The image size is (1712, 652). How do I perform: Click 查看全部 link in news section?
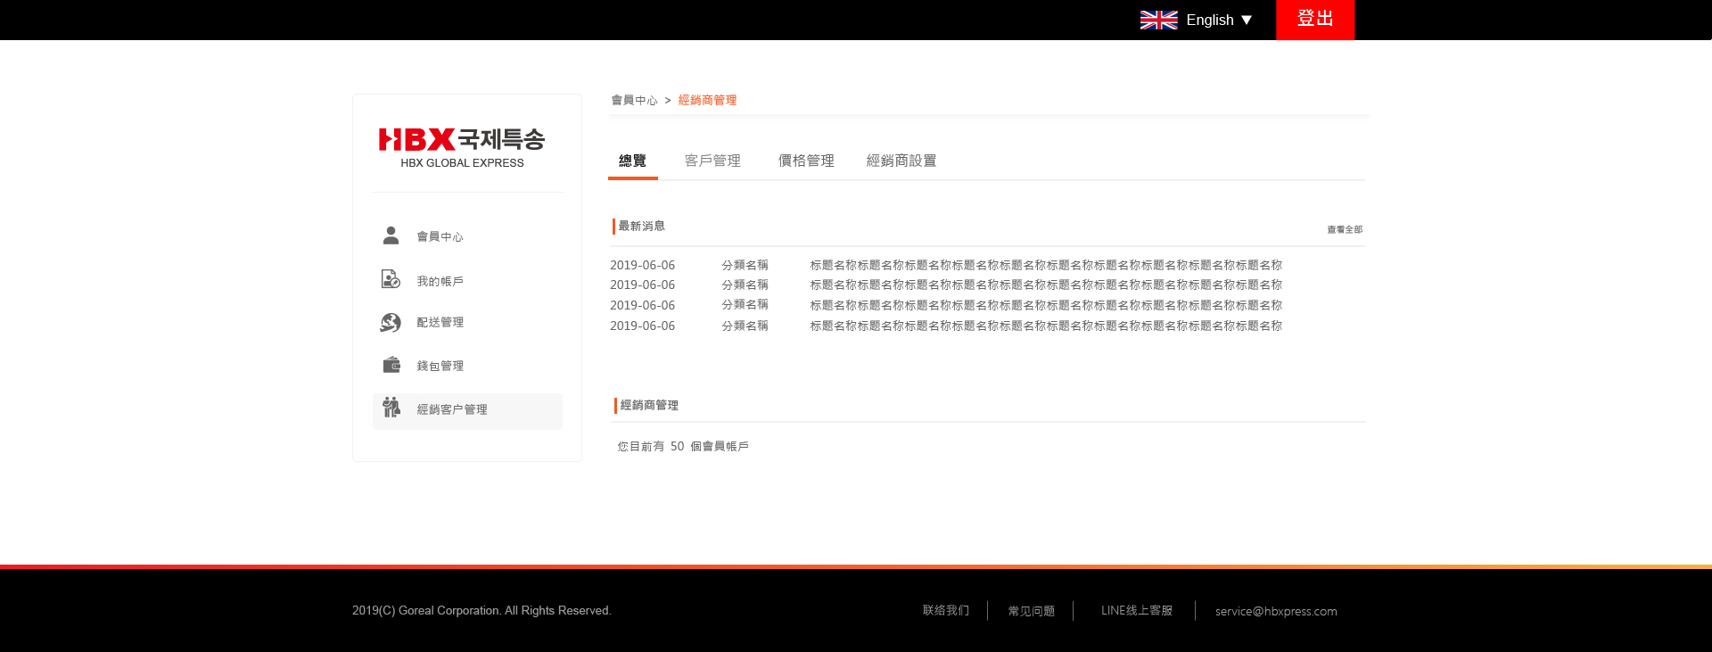click(x=1344, y=229)
